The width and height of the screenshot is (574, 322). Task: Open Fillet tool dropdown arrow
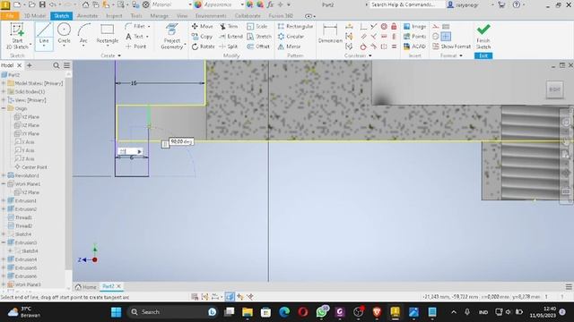click(149, 26)
